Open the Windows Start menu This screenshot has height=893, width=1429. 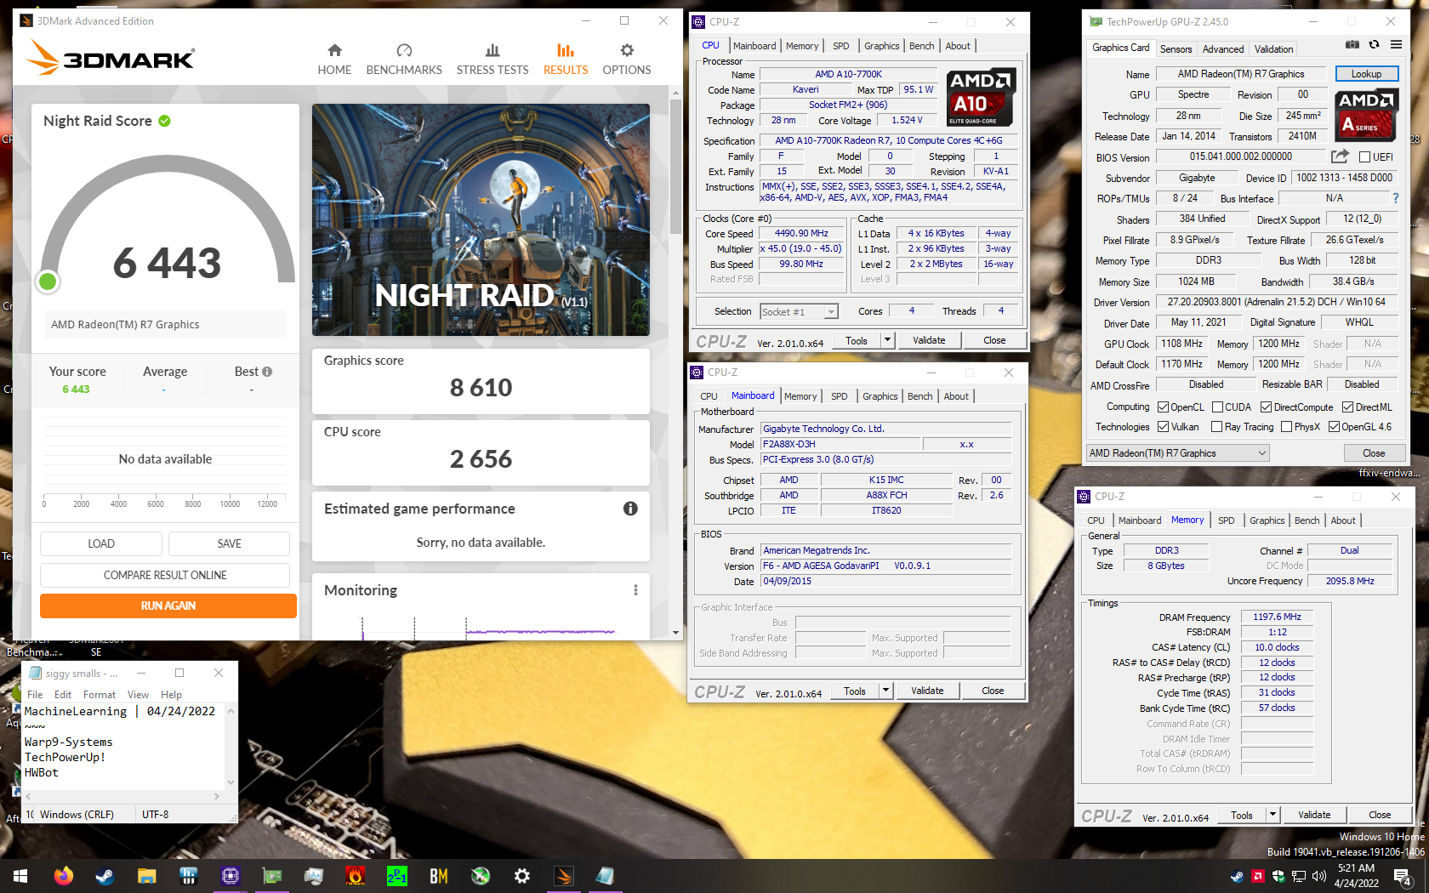(x=20, y=876)
